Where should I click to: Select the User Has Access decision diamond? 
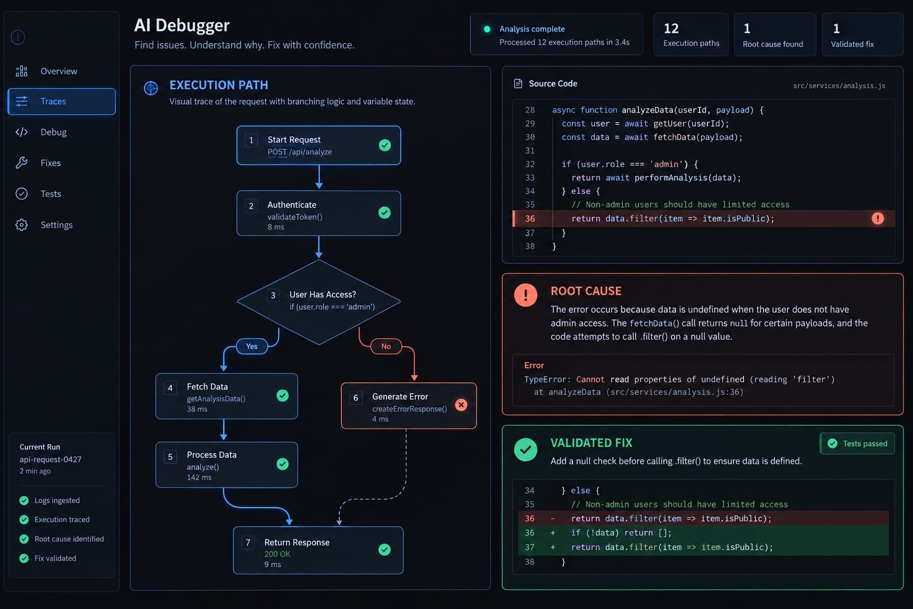coord(319,302)
